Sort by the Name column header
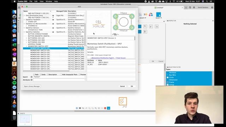Viewport: 226px width, 127px height. (37, 11)
